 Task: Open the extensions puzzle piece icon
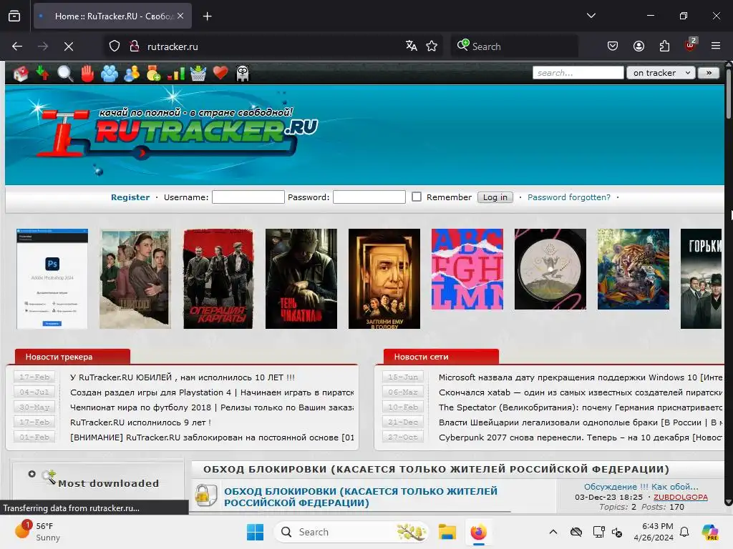(664, 46)
